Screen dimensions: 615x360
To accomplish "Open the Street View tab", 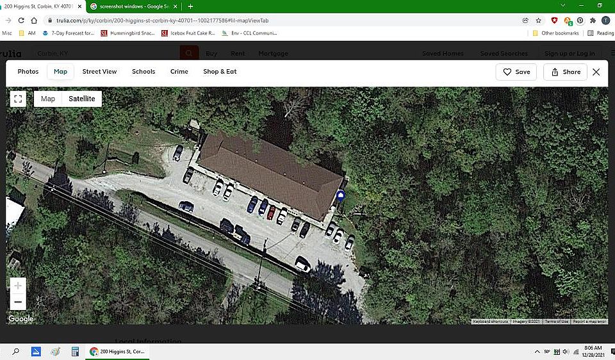I will tap(100, 72).
